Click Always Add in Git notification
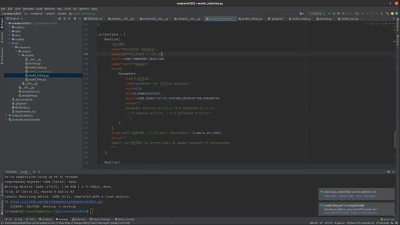 346,196
